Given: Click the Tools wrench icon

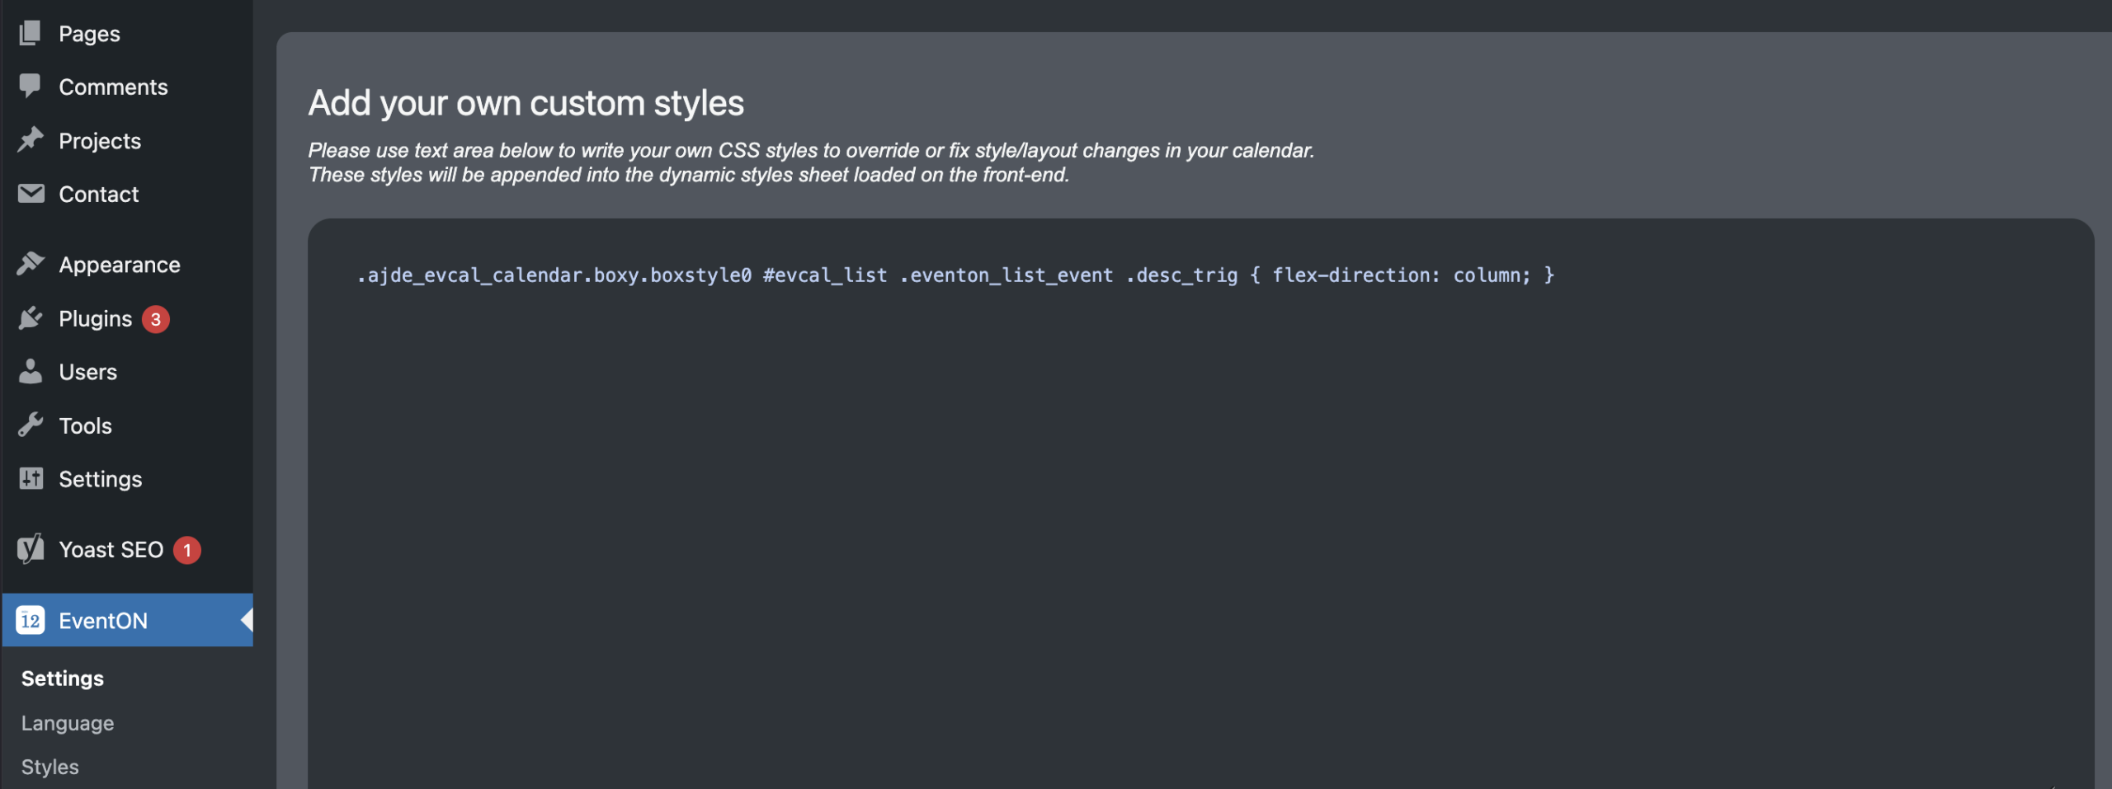Looking at the screenshot, I should (31, 425).
